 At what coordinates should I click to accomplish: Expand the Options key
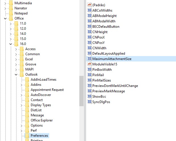pyautogui.click(x=21, y=126)
